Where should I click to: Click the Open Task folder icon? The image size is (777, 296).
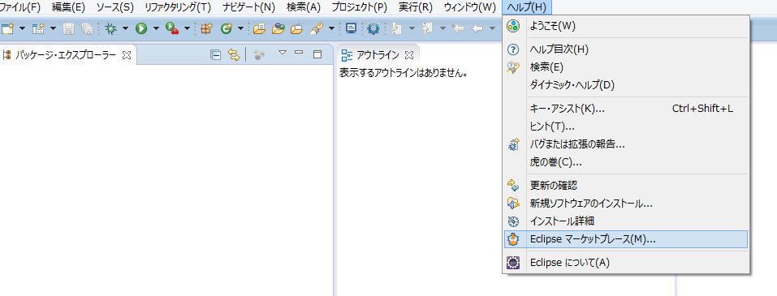point(278,28)
